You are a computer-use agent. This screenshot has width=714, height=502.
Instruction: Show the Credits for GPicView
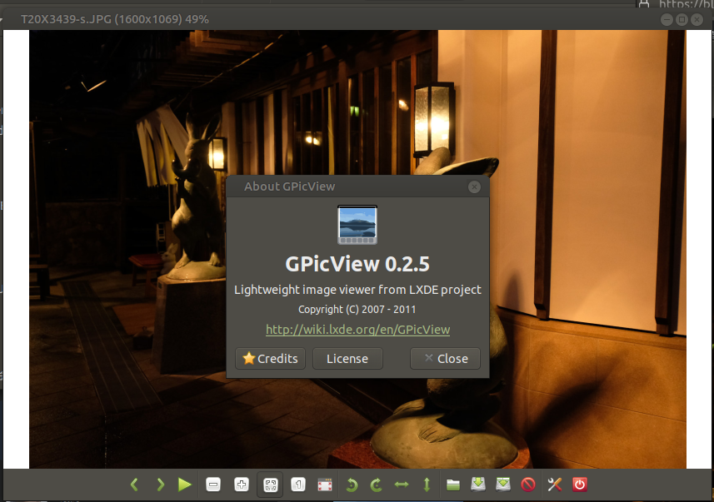coord(269,359)
